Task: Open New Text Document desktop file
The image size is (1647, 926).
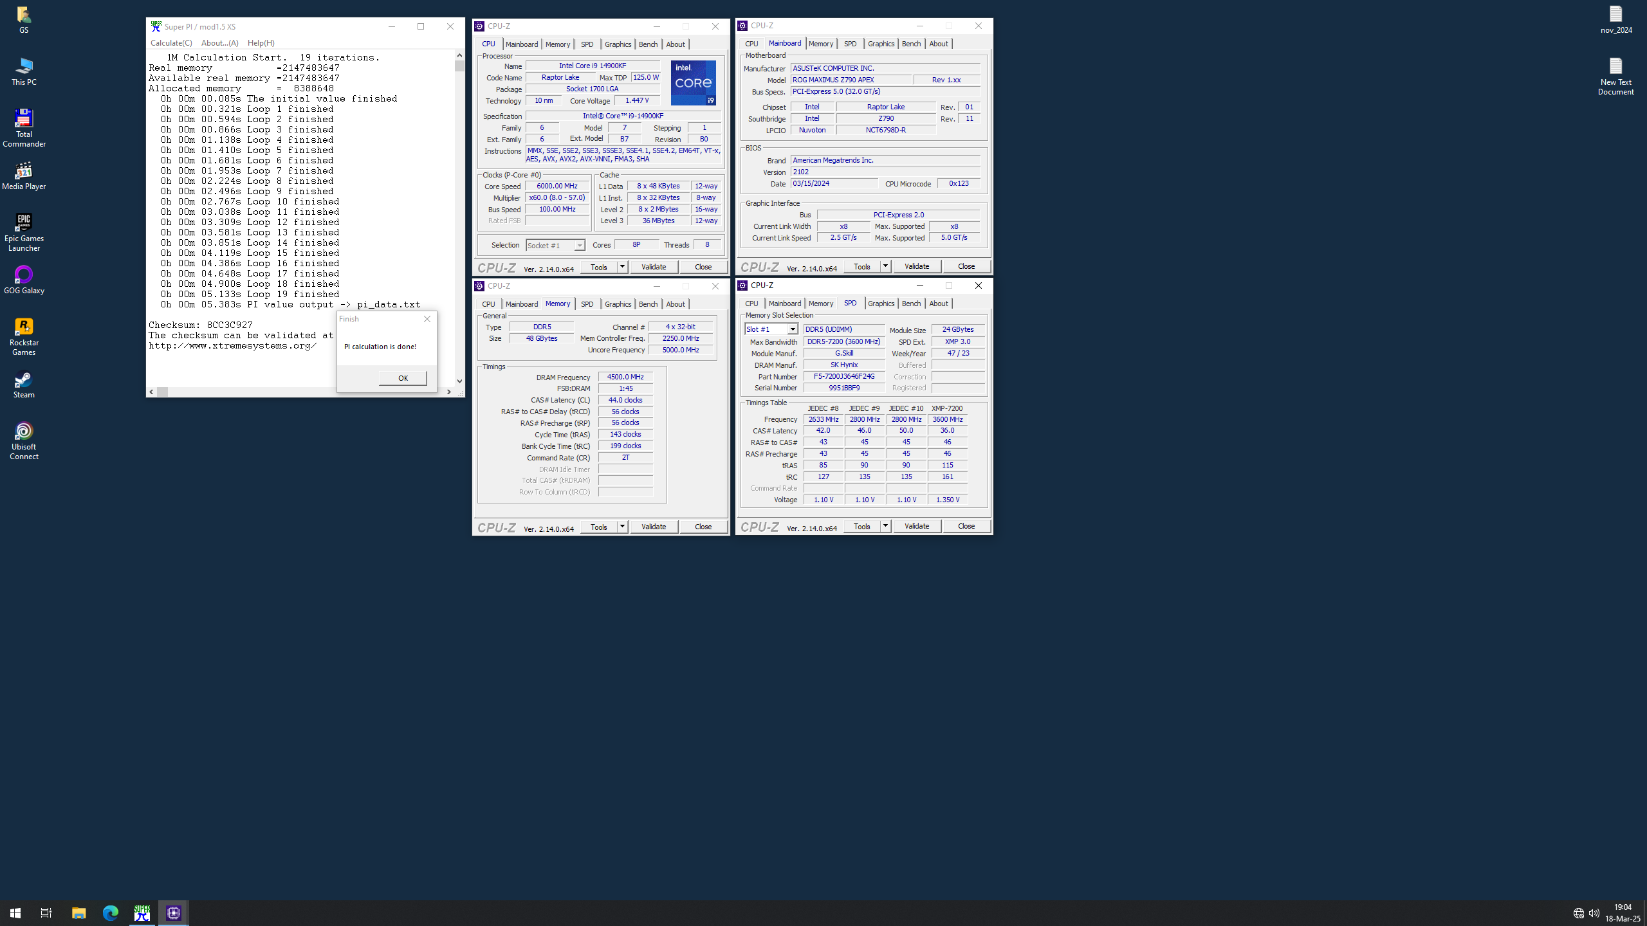Action: pos(1615,76)
